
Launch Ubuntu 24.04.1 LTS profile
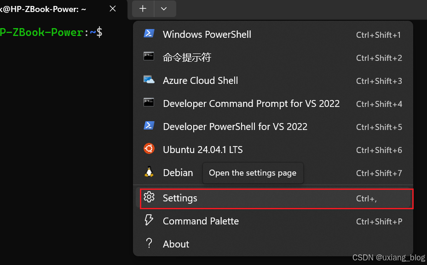273,150
